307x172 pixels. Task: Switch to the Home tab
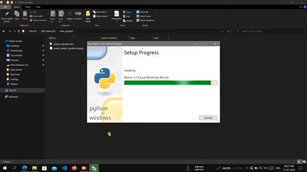pyautogui.click(x=17, y=7)
